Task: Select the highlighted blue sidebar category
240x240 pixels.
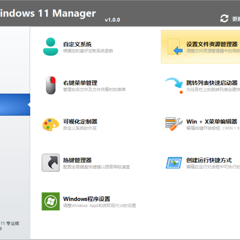Action: [x=15, y=104]
